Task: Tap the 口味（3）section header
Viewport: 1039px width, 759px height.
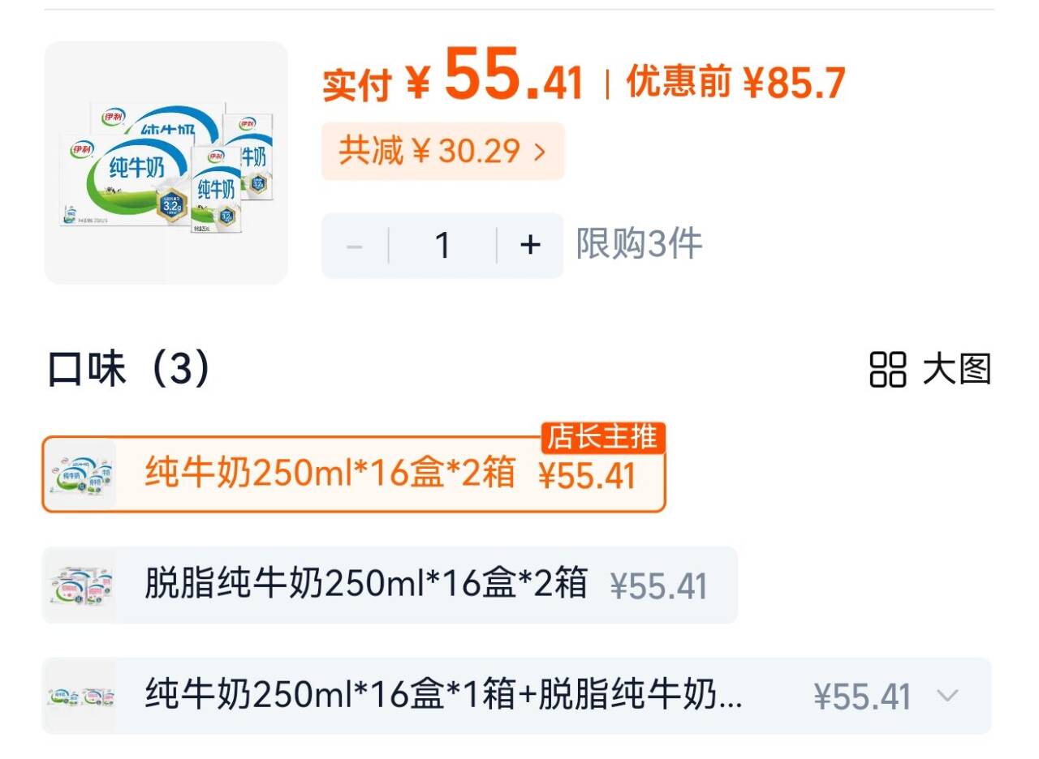Action: tap(130, 370)
